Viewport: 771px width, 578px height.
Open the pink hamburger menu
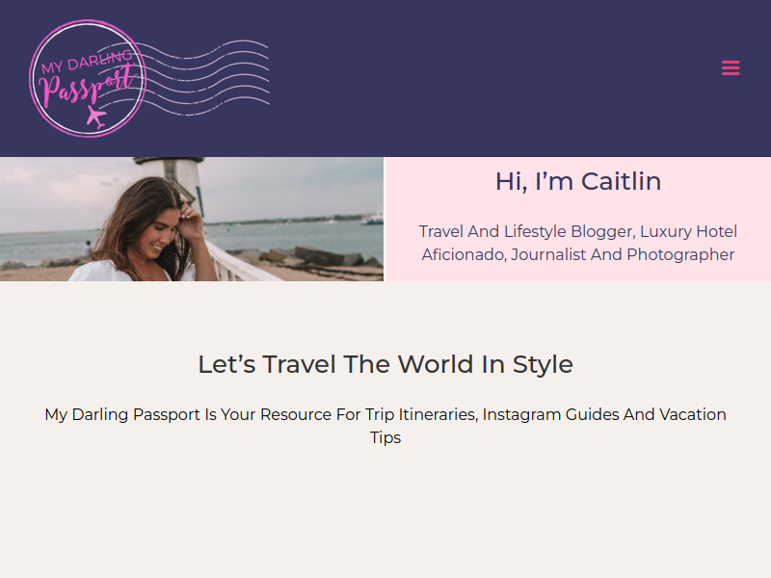pos(731,67)
